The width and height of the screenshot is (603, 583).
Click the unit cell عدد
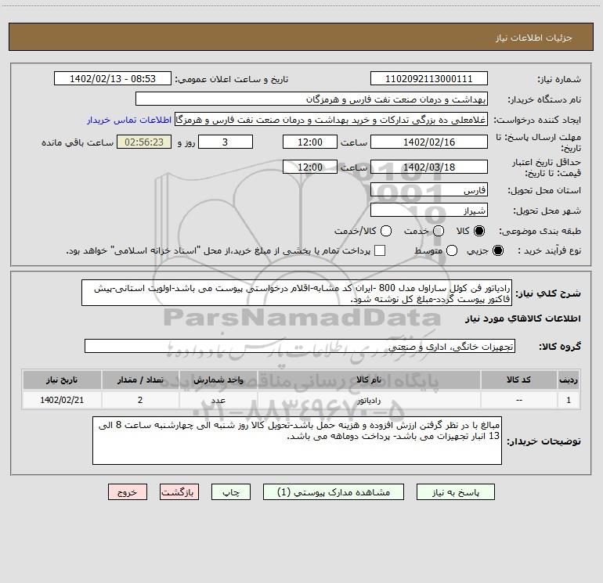click(218, 400)
